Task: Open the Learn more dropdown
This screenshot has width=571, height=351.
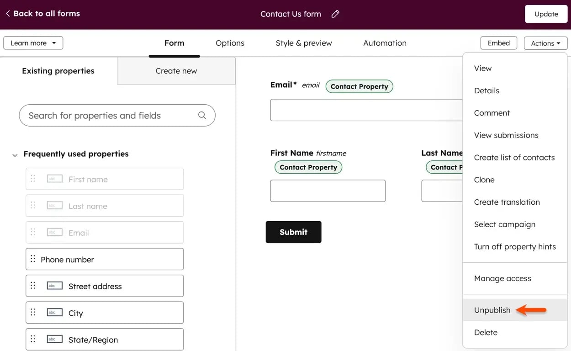Action: click(x=32, y=43)
